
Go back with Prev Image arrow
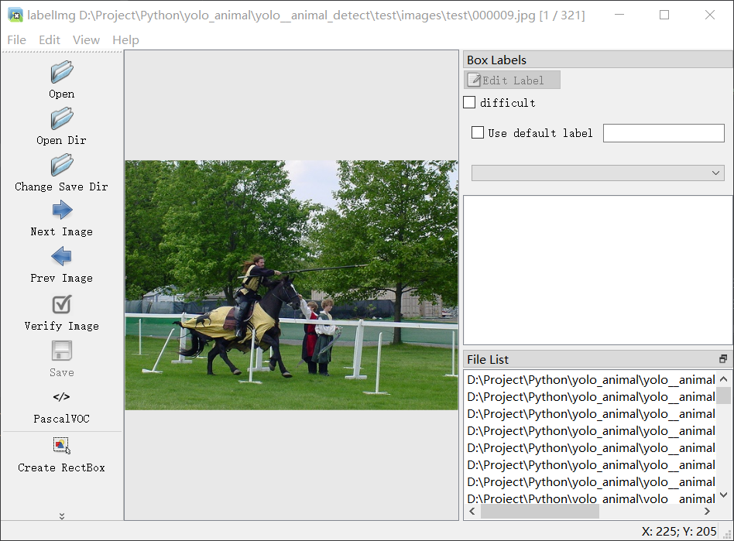pyautogui.click(x=61, y=257)
